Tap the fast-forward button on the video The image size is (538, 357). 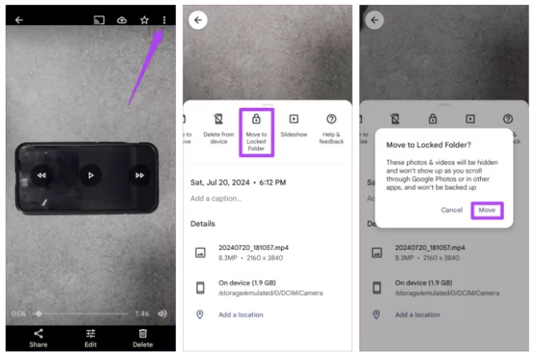[x=138, y=175]
